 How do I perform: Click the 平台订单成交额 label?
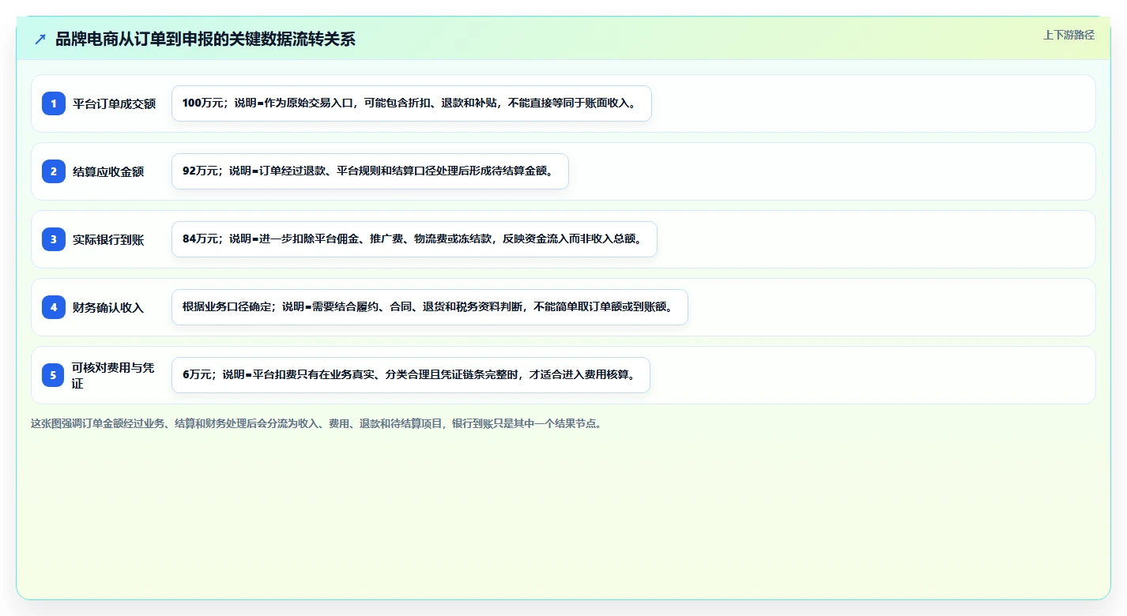(115, 103)
